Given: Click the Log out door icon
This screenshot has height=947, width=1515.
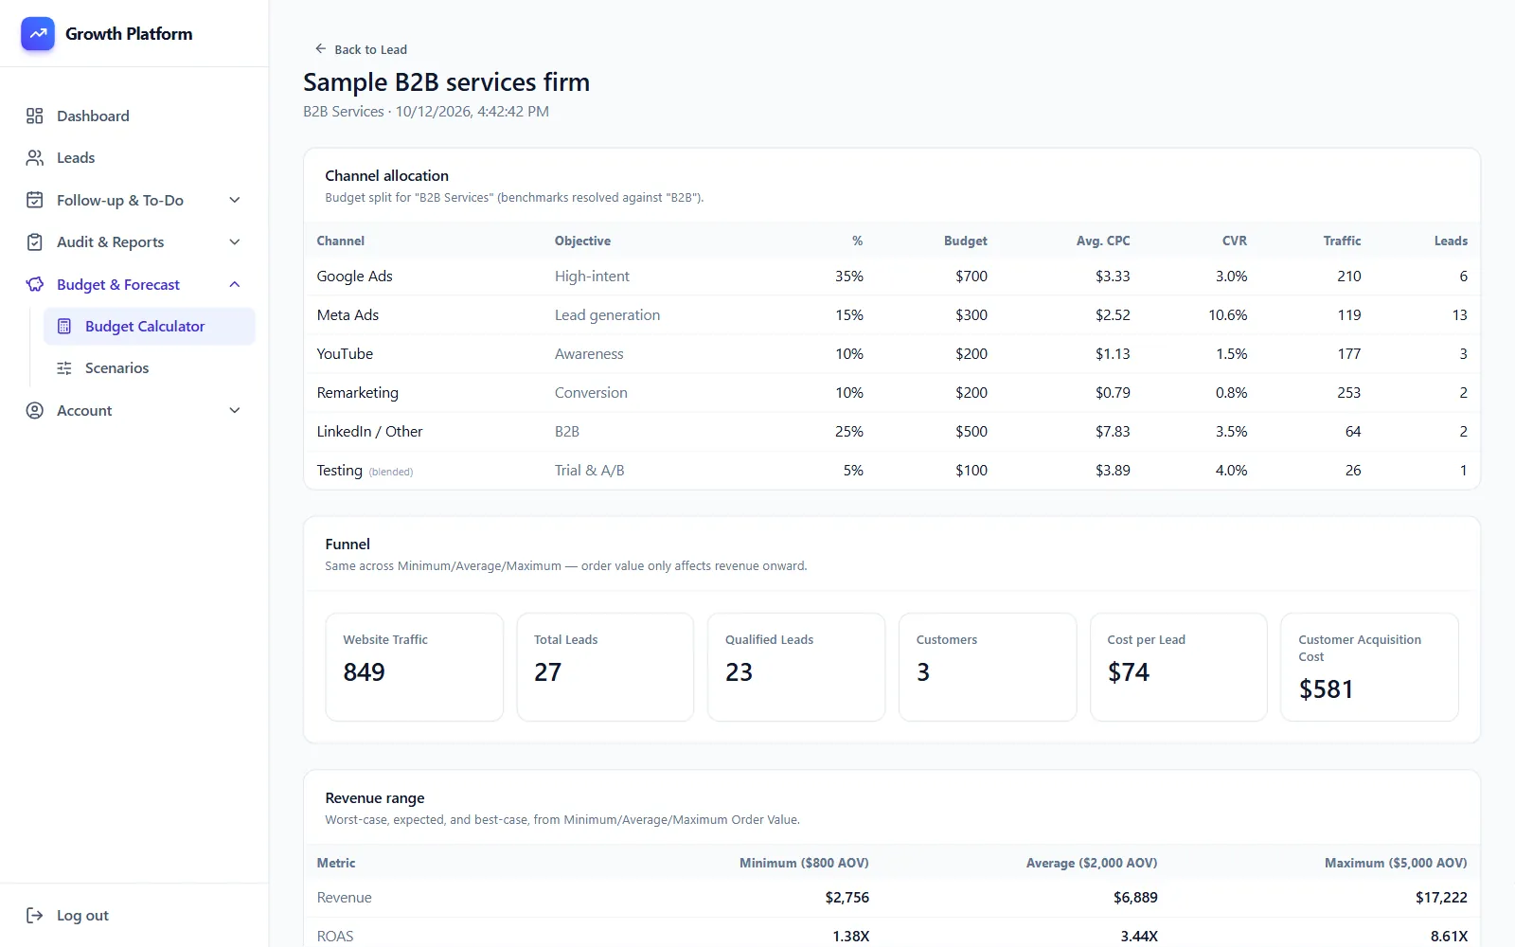Looking at the screenshot, I should pyautogui.click(x=35, y=915).
